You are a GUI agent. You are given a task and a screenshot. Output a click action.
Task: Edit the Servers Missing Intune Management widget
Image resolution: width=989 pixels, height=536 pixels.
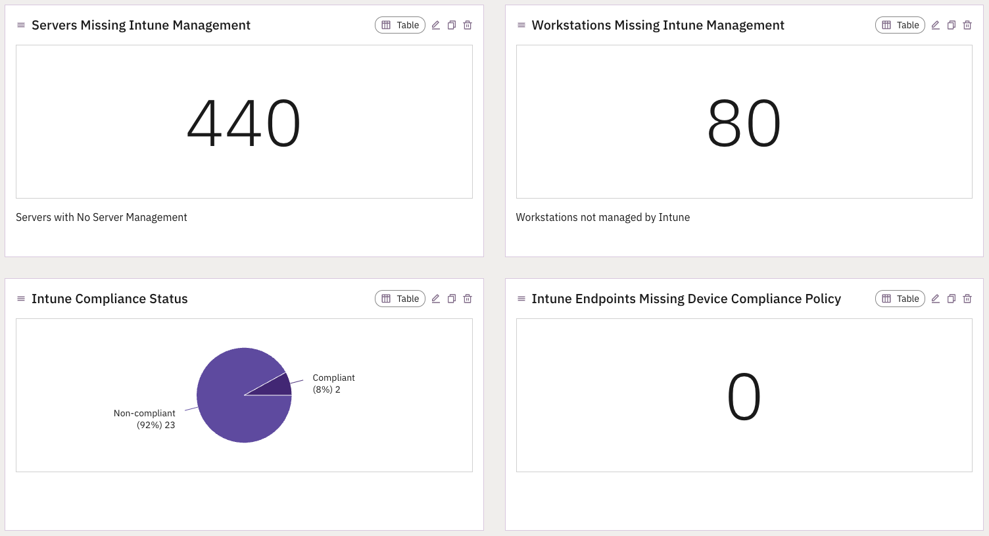click(x=435, y=25)
